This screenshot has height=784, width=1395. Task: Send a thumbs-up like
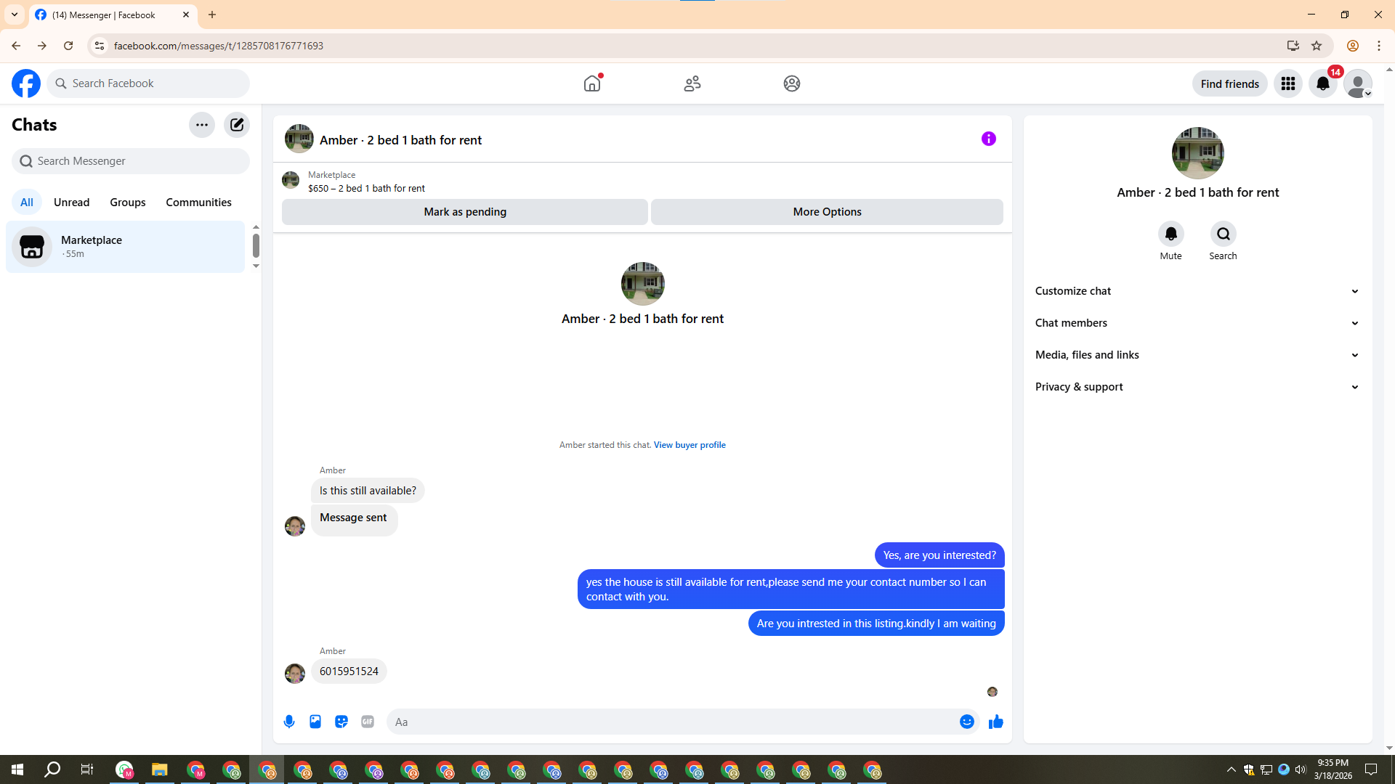(995, 722)
